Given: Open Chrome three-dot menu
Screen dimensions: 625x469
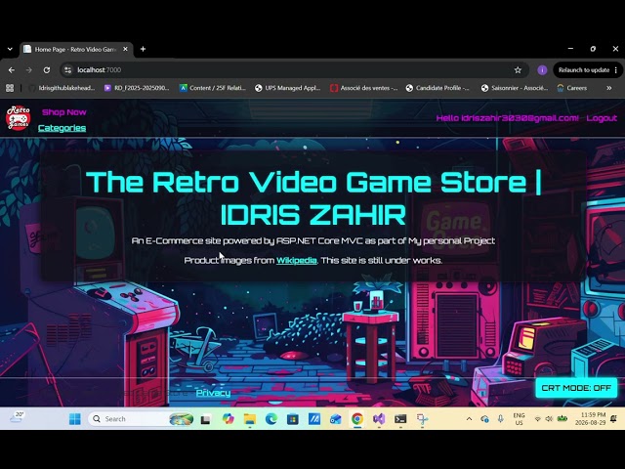Looking at the screenshot, I should (x=616, y=70).
